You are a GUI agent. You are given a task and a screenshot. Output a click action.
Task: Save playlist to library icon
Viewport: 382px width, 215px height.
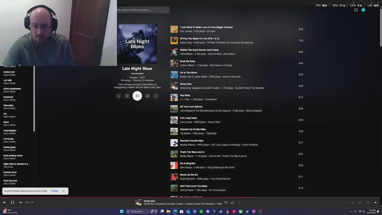coord(127,96)
